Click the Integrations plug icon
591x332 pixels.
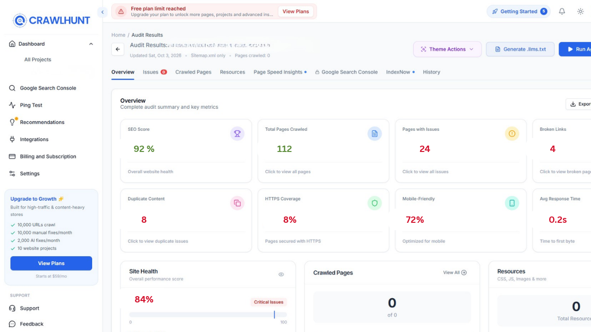tap(12, 139)
